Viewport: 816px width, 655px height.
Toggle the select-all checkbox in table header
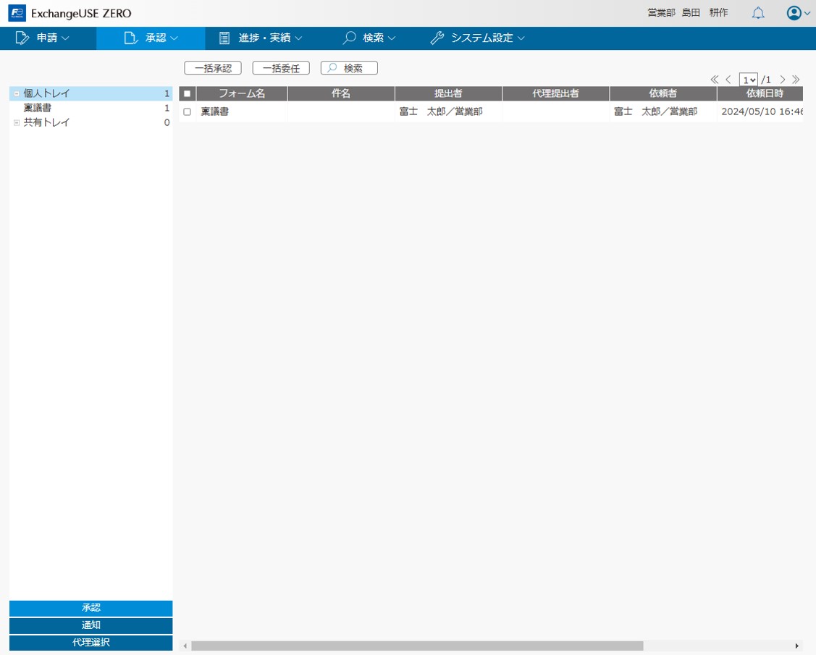click(186, 93)
